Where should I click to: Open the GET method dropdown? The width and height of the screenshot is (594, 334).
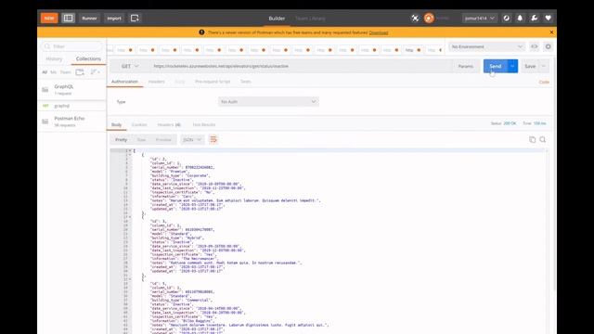[x=130, y=66]
